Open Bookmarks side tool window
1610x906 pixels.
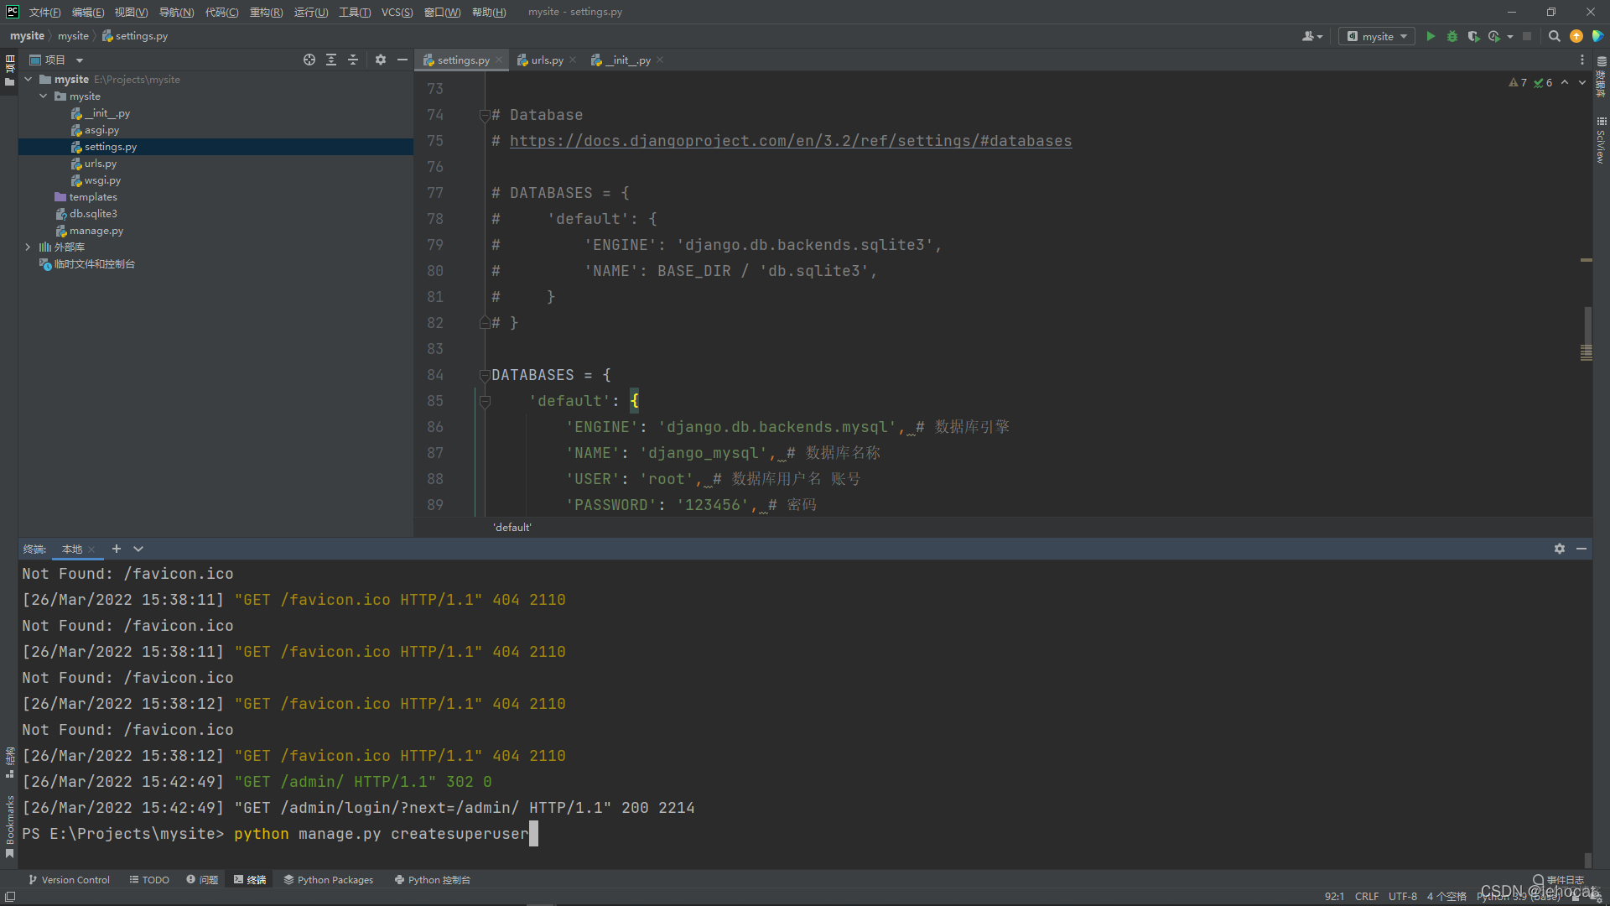9,826
